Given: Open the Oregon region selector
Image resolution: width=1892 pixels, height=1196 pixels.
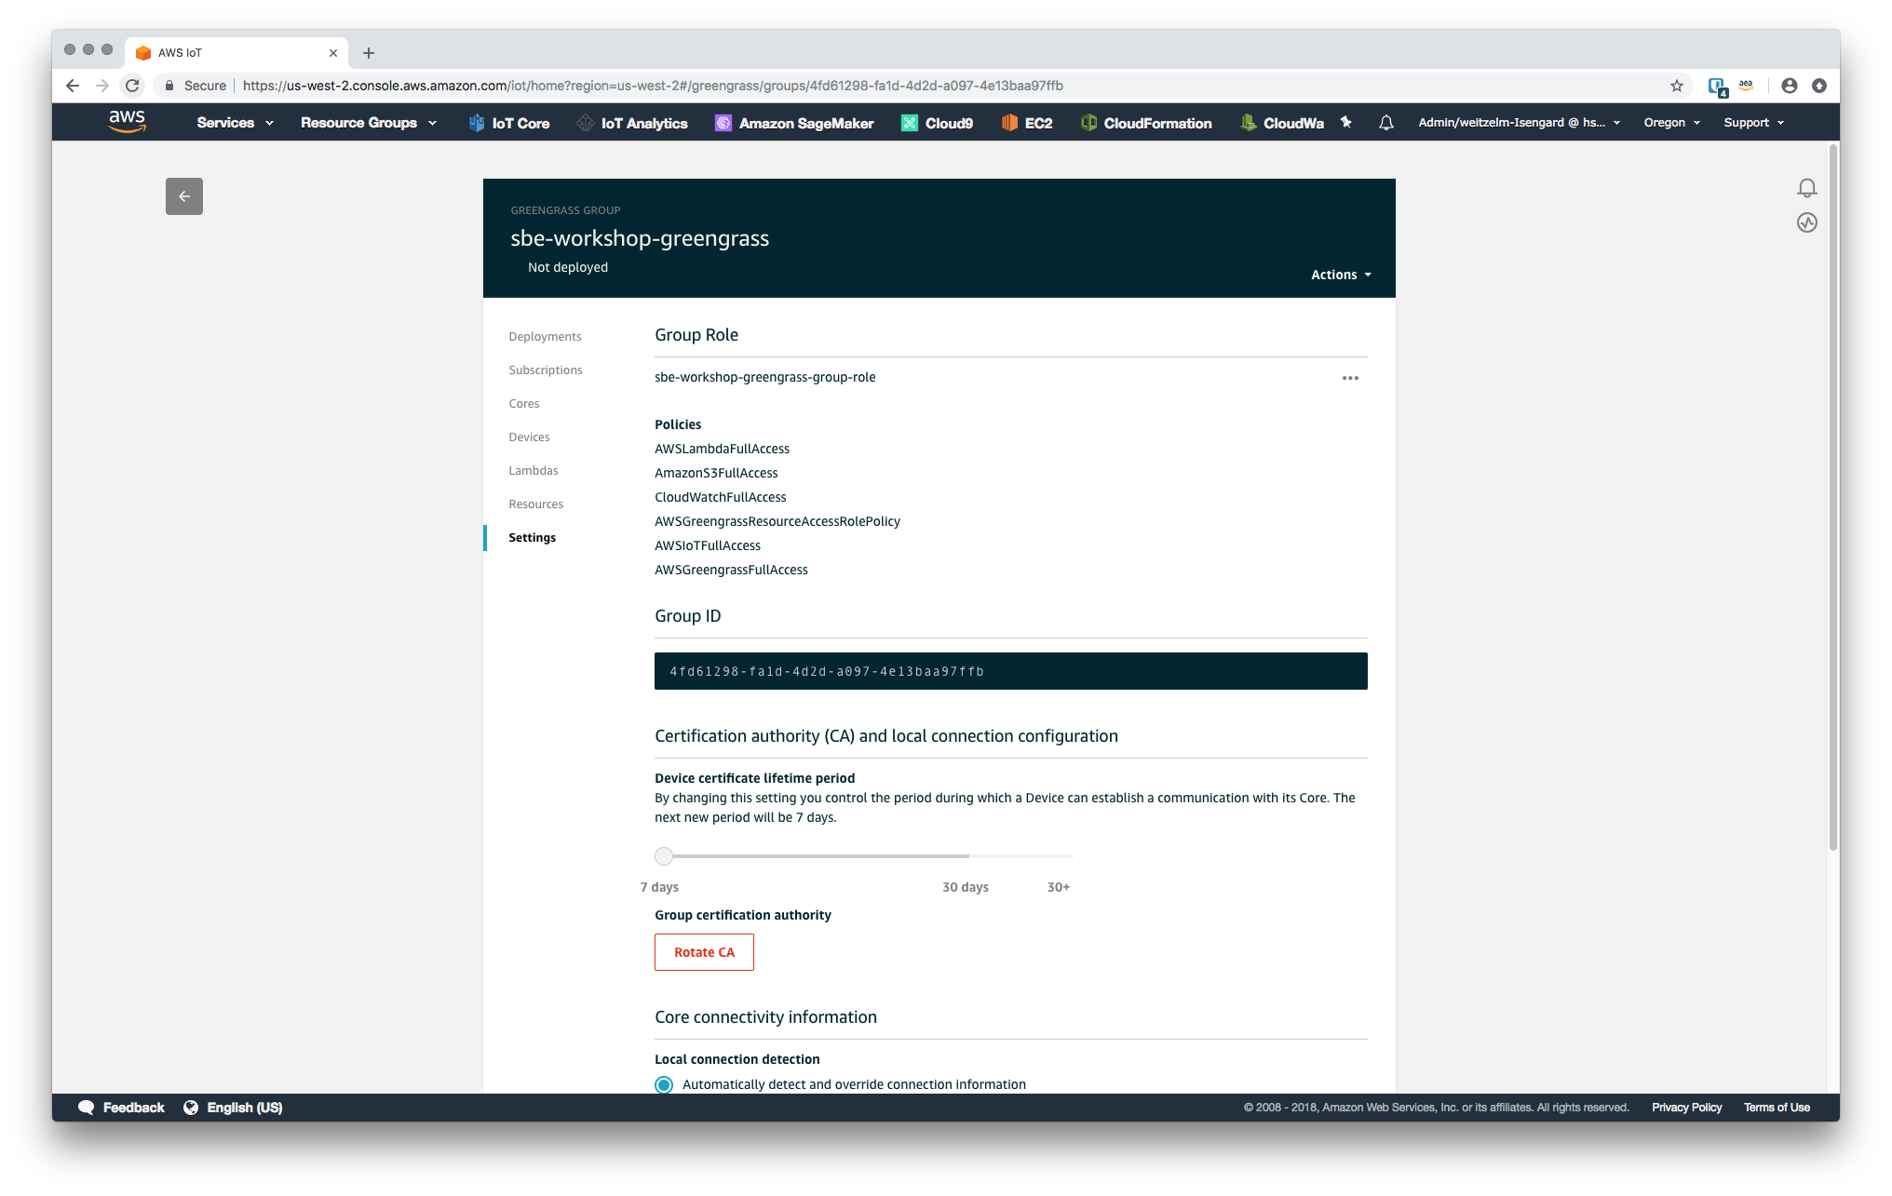Looking at the screenshot, I should (x=1672, y=123).
